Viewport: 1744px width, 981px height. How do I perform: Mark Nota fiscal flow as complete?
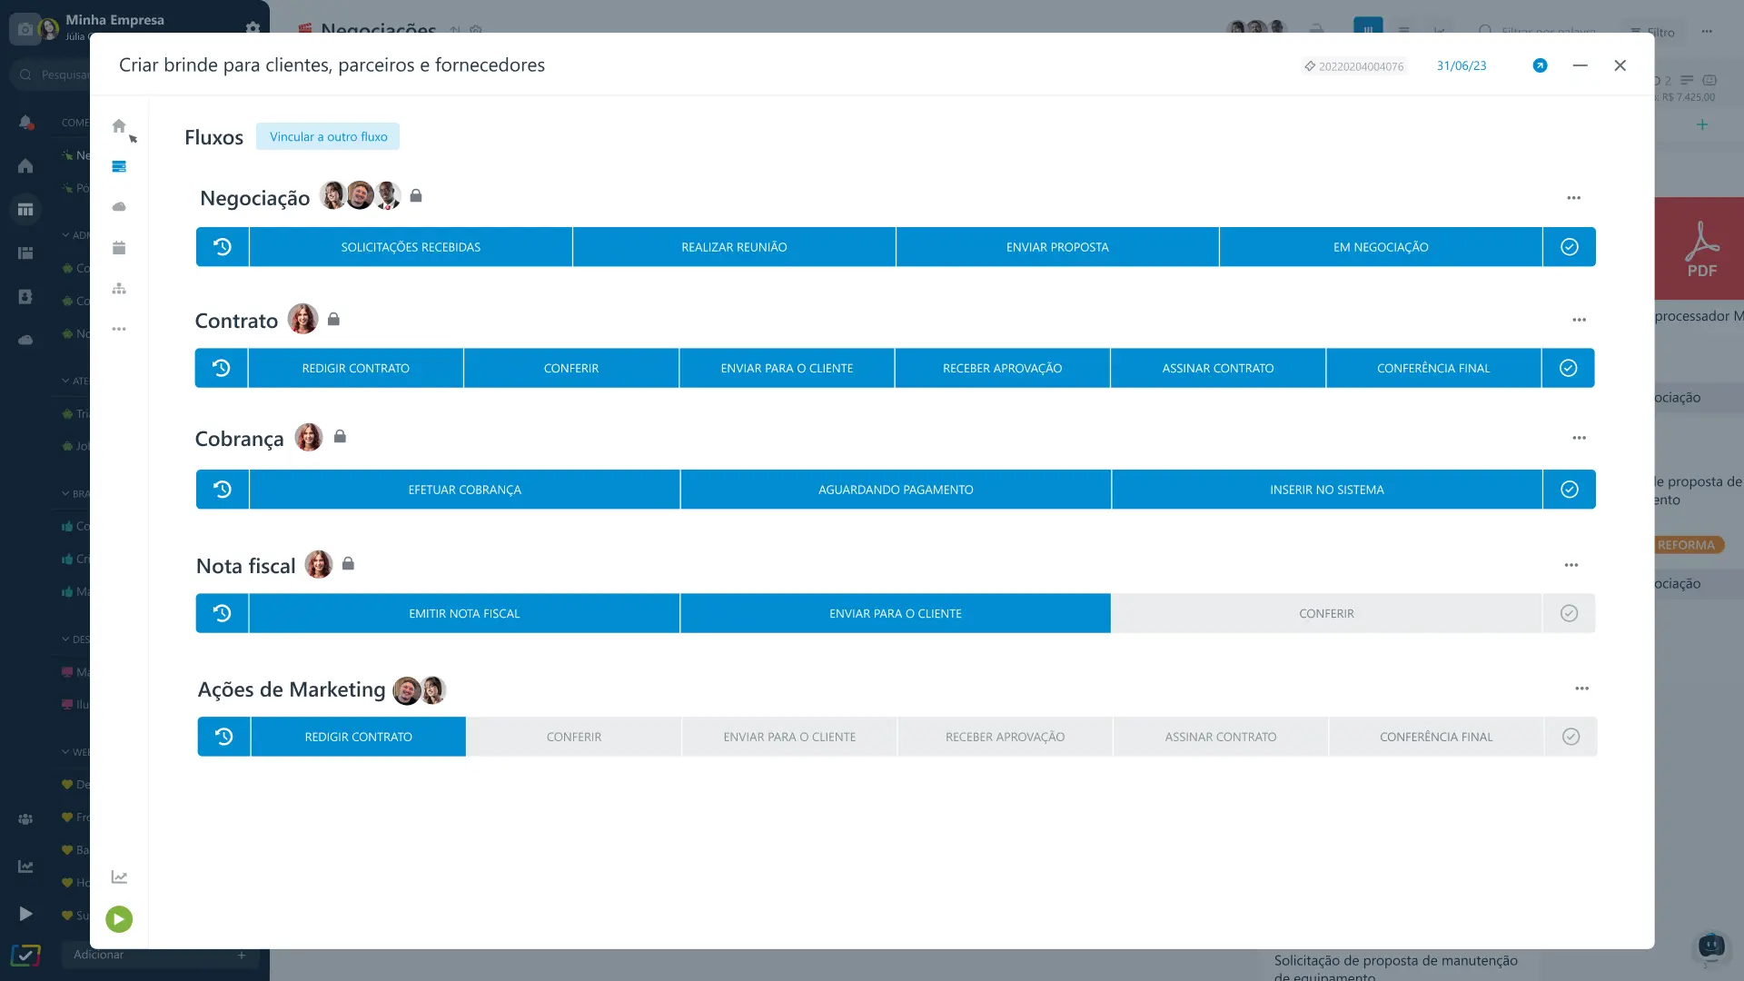(1569, 614)
